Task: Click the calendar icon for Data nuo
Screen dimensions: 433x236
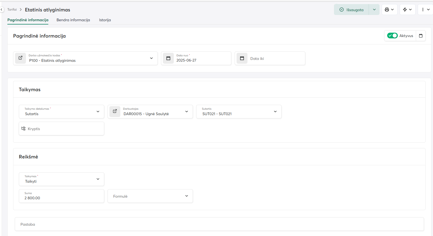Action: (x=168, y=58)
